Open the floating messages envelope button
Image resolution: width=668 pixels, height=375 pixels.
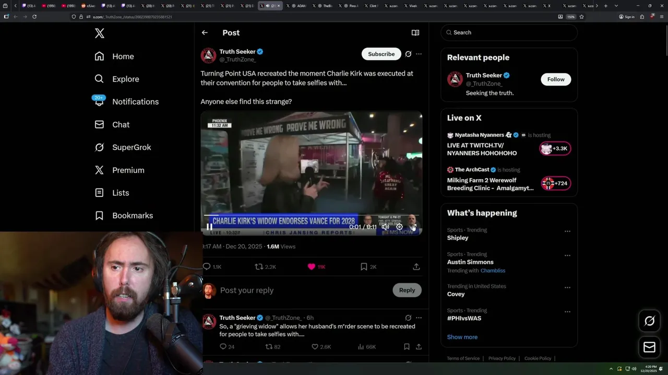pos(650,347)
